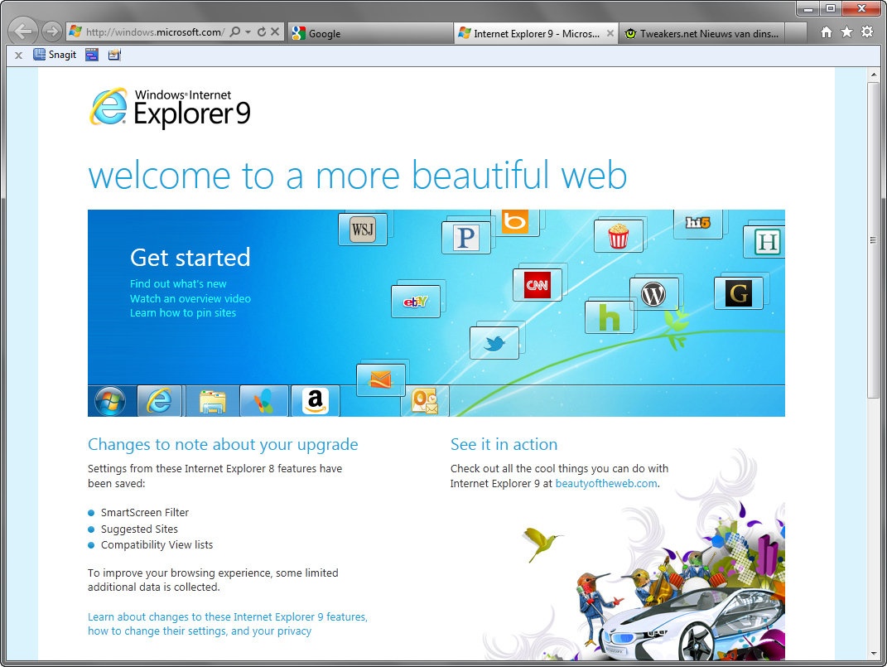Switch to the Tweakers.net Nieuws tab
Image resolution: width=887 pixels, height=667 pixels.
701,33
